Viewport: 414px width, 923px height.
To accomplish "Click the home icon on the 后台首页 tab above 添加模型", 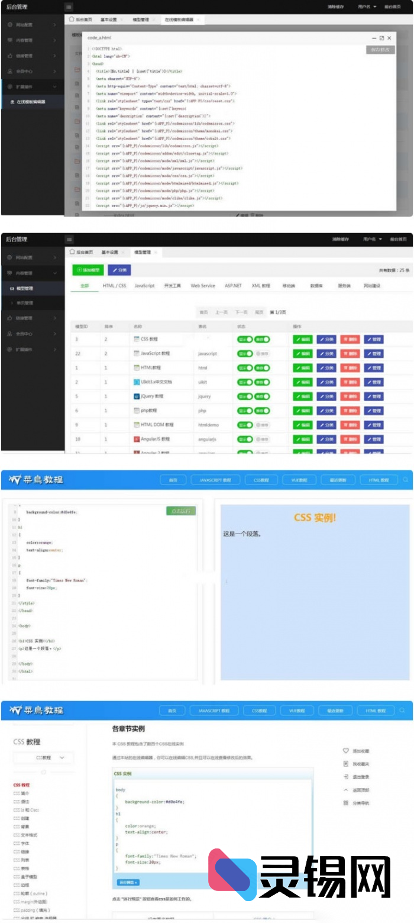I will pyautogui.click(x=72, y=252).
